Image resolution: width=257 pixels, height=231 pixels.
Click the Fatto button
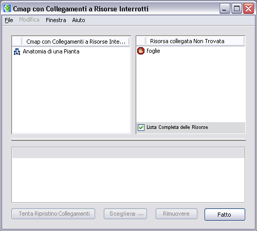[225, 215]
